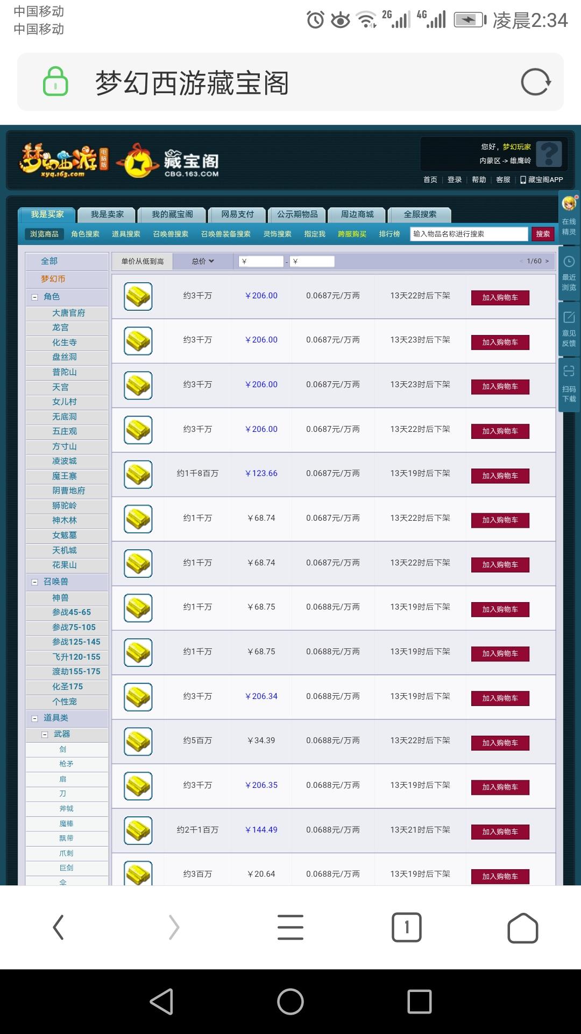Select 参战125-145 category
Viewport: 581px width, 1034px height.
[x=76, y=642]
